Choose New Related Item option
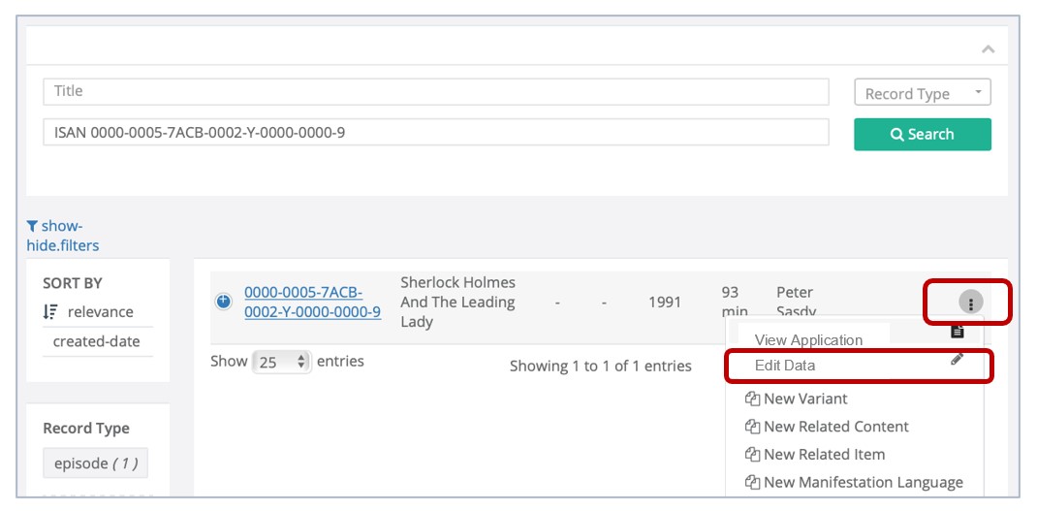 pos(815,454)
